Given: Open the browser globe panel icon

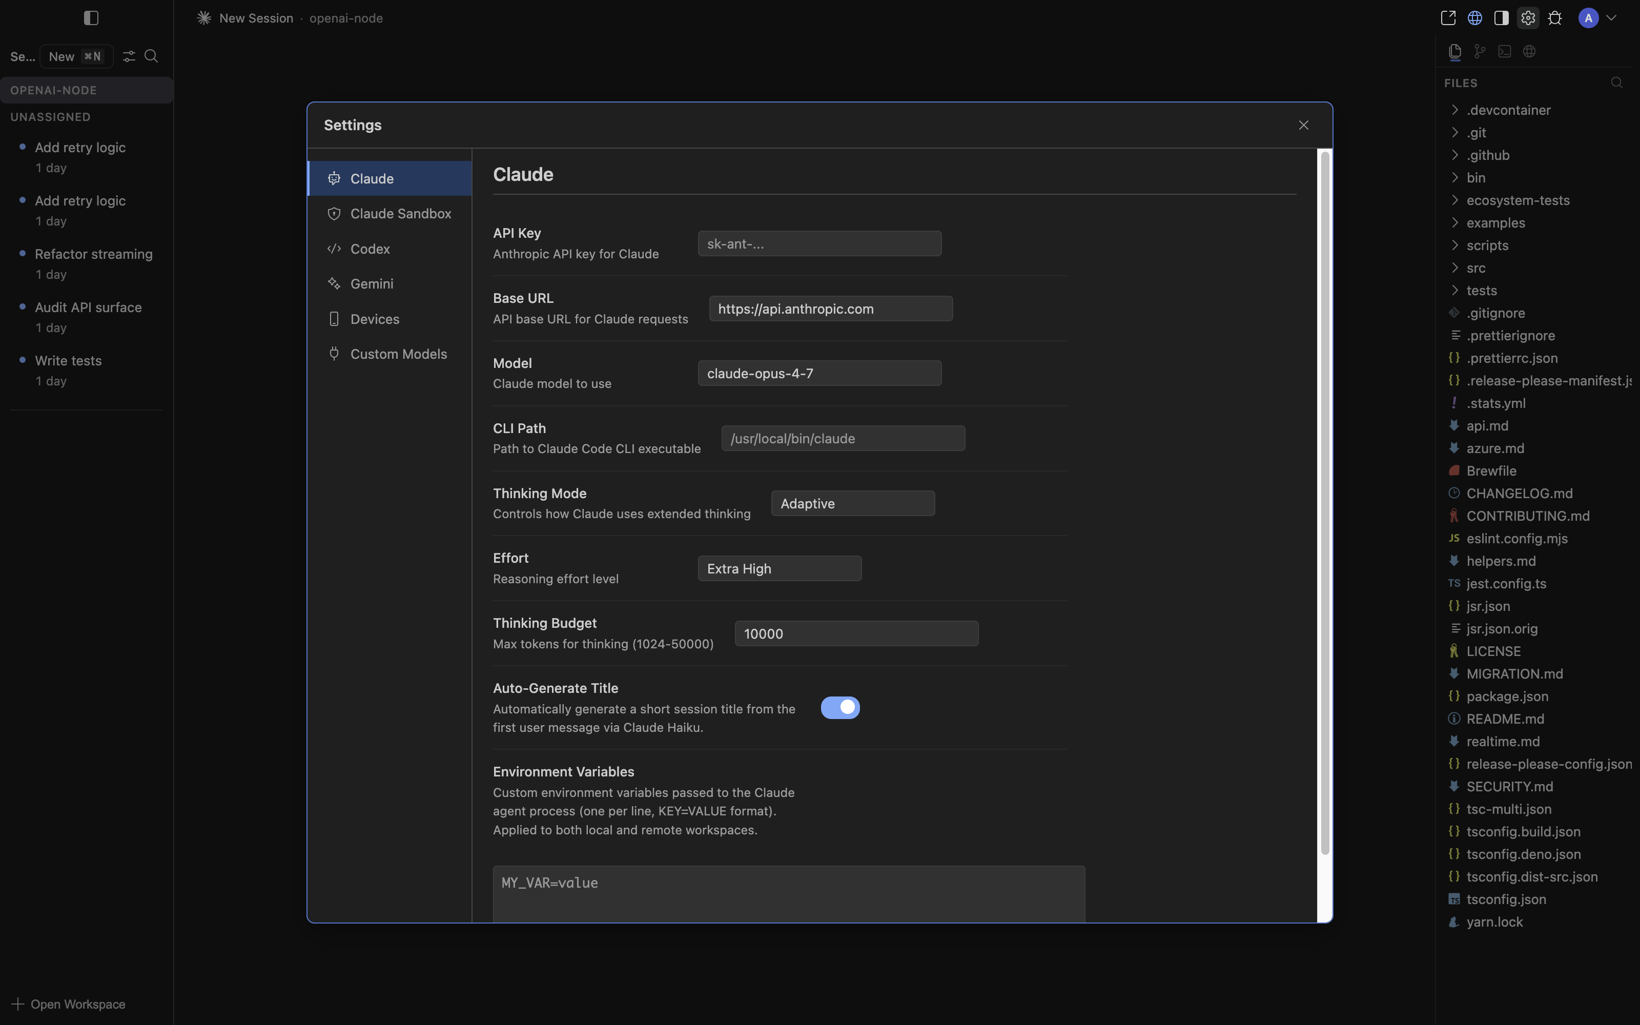Looking at the screenshot, I should click(x=1529, y=52).
